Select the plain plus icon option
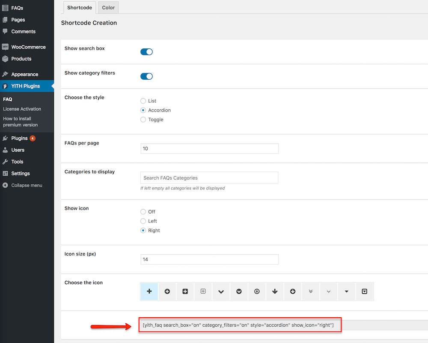The width and height of the screenshot is (428, 343). click(x=149, y=291)
